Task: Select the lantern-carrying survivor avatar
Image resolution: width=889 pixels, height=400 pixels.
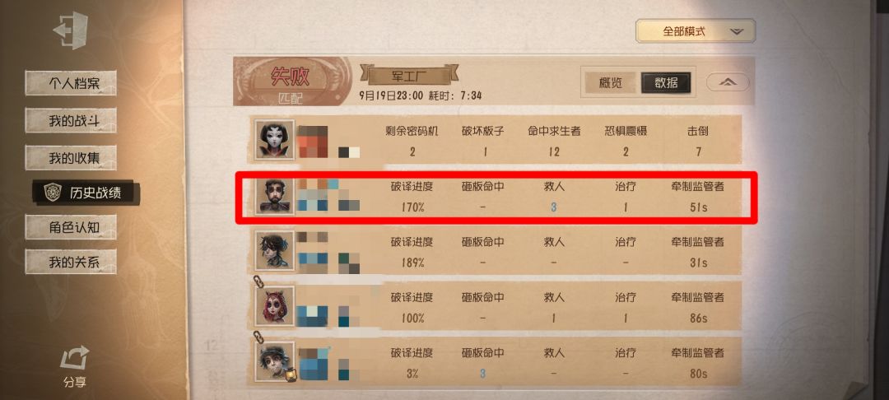Action: click(274, 361)
